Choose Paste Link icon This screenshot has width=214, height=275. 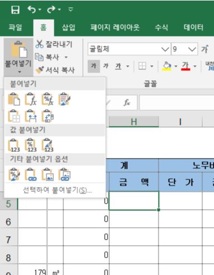tap(31, 174)
